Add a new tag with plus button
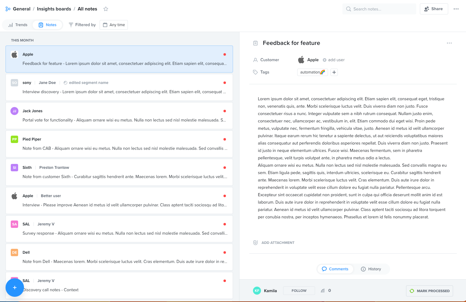Image resolution: width=466 pixels, height=302 pixels. tap(334, 72)
